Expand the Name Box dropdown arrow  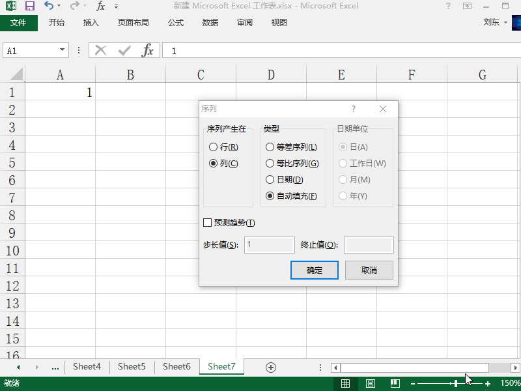[63, 50]
